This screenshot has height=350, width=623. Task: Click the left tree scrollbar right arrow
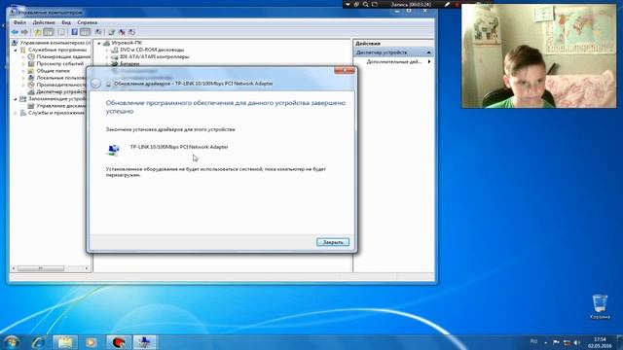(x=87, y=268)
